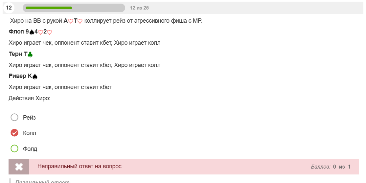Click the heart icon after flop 4
This screenshot has width=366, height=183.
point(41,32)
